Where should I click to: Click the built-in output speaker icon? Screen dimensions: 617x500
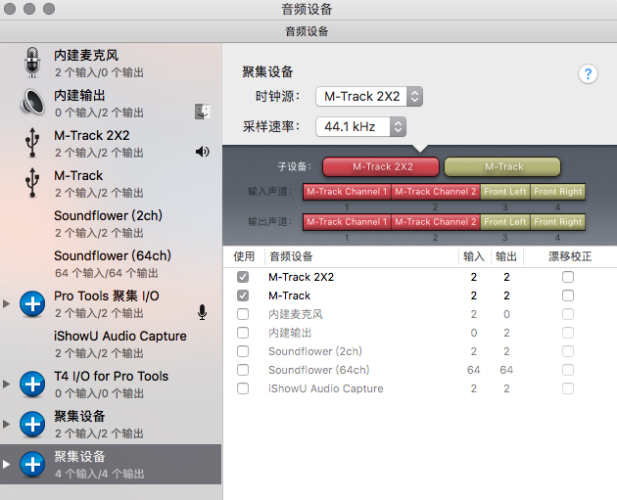[x=32, y=102]
